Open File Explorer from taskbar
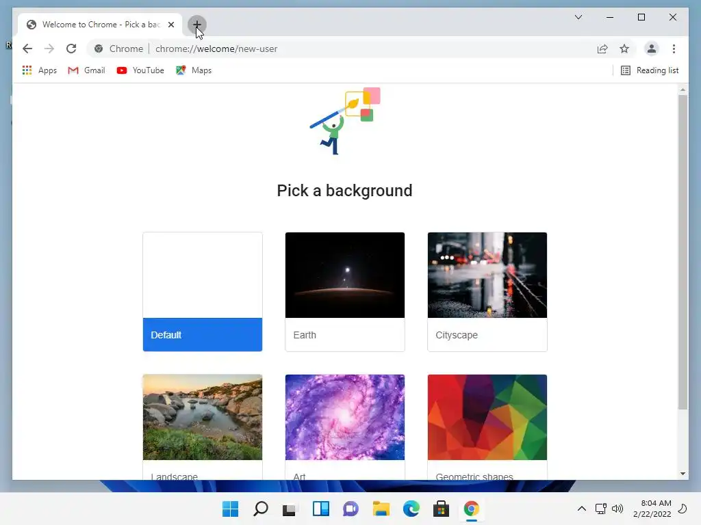This screenshot has width=701, height=525. point(381,509)
